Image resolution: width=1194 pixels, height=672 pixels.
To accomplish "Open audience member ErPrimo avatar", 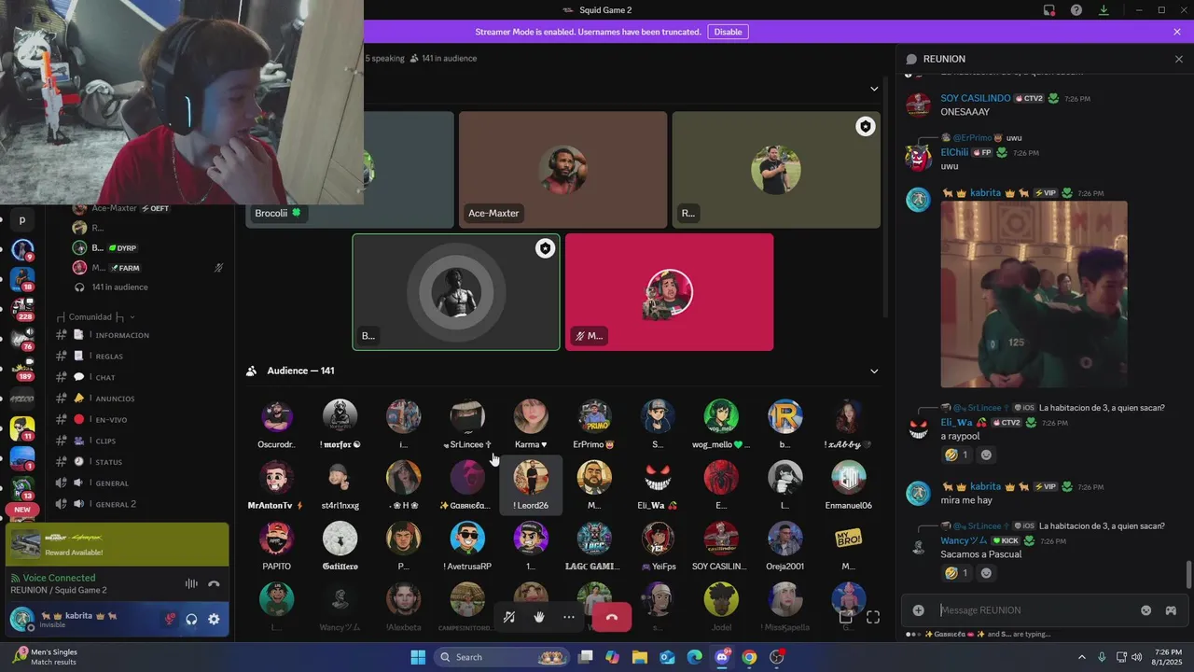I will click(x=594, y=416).
